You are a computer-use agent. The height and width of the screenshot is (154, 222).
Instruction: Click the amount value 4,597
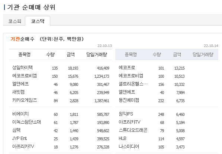pos(180,139)
